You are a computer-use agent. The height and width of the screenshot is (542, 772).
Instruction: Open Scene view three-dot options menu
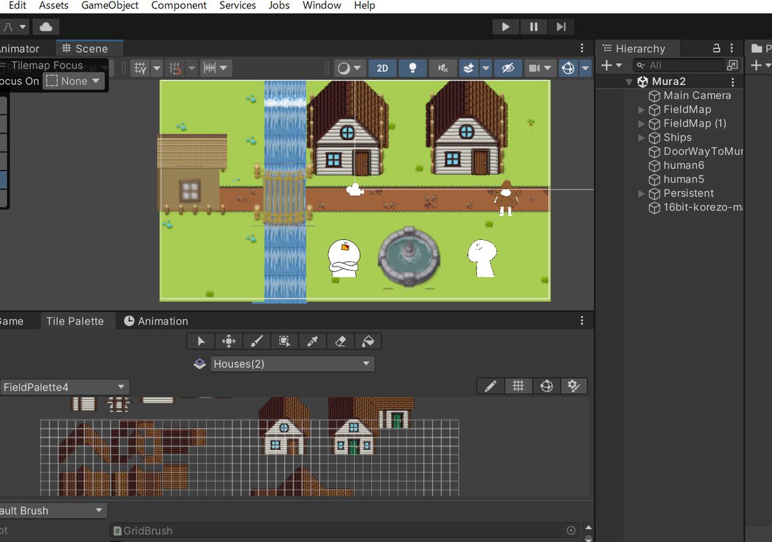(582, 48)
